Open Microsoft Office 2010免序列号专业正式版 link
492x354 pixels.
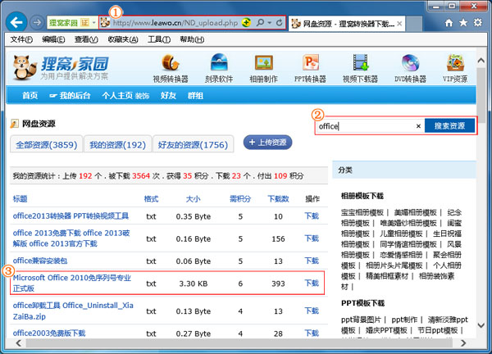tap(72, 283)
